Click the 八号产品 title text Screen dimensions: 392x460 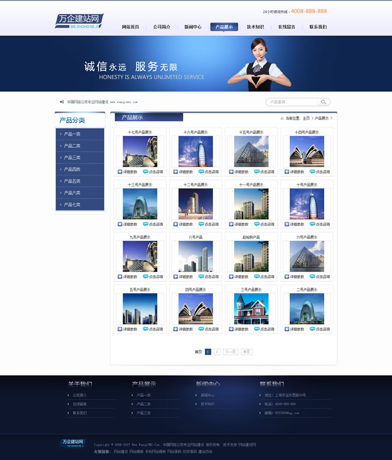click(195, 237)
